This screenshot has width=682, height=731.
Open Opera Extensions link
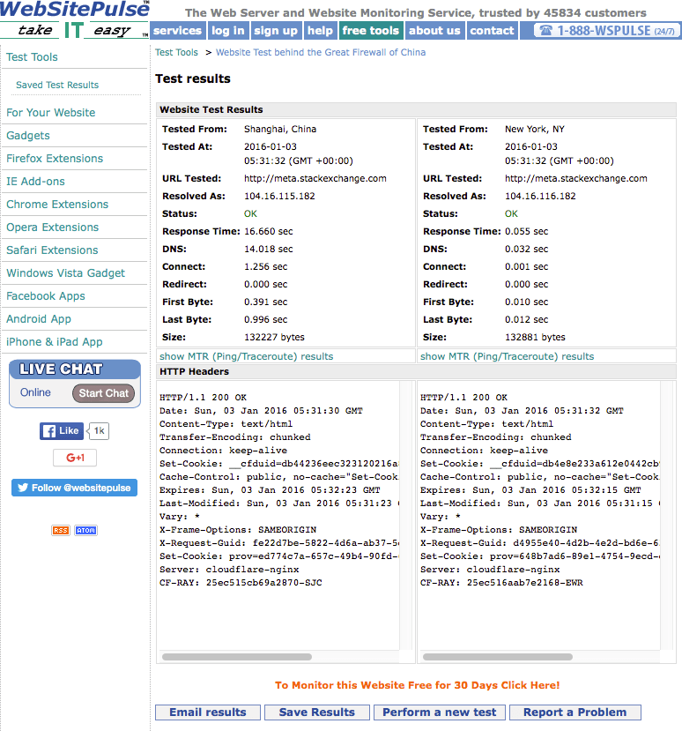click(53, 227)
